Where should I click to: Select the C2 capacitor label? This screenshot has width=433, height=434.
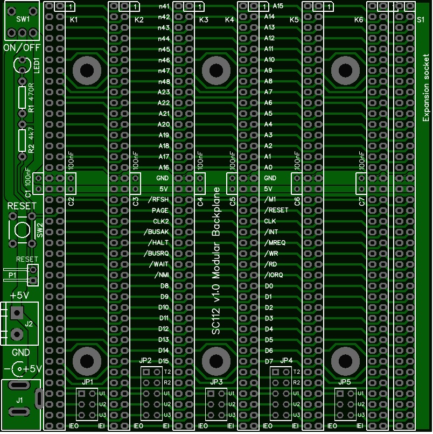tap(71, 201)
